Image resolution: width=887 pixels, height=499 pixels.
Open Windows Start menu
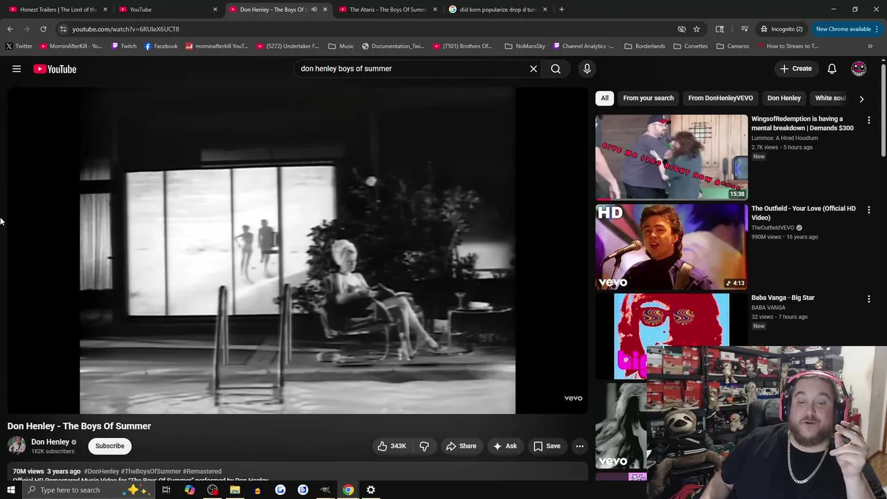point(10,490)
